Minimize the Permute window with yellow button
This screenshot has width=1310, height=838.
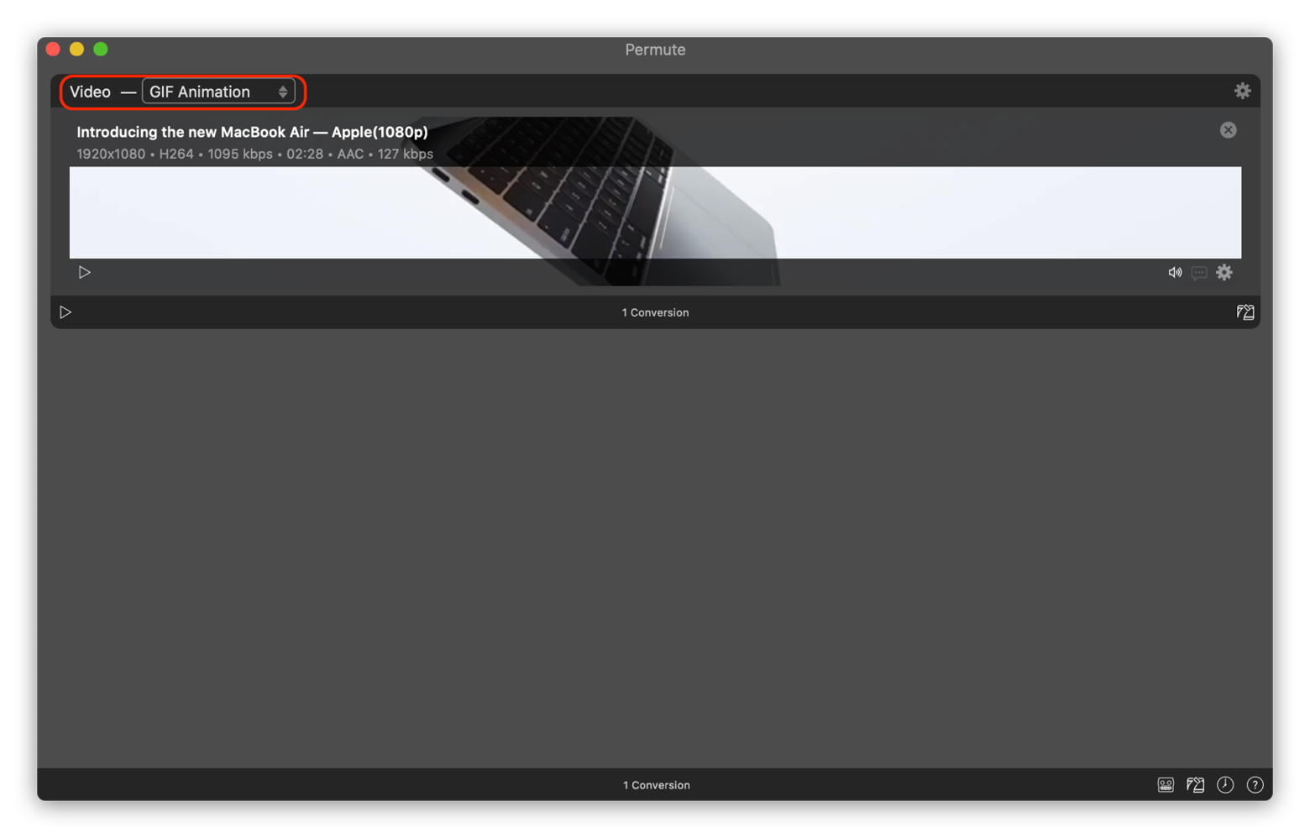pos(76,49)
